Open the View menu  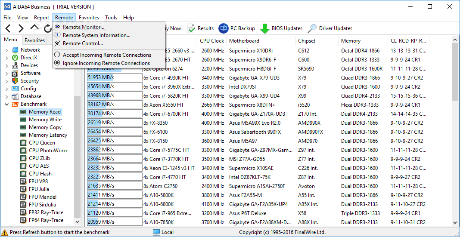22,18
